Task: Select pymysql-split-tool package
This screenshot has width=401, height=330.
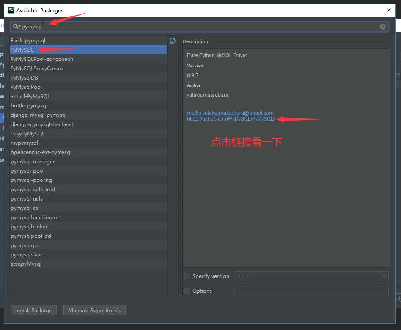Action: pos(88,189)
